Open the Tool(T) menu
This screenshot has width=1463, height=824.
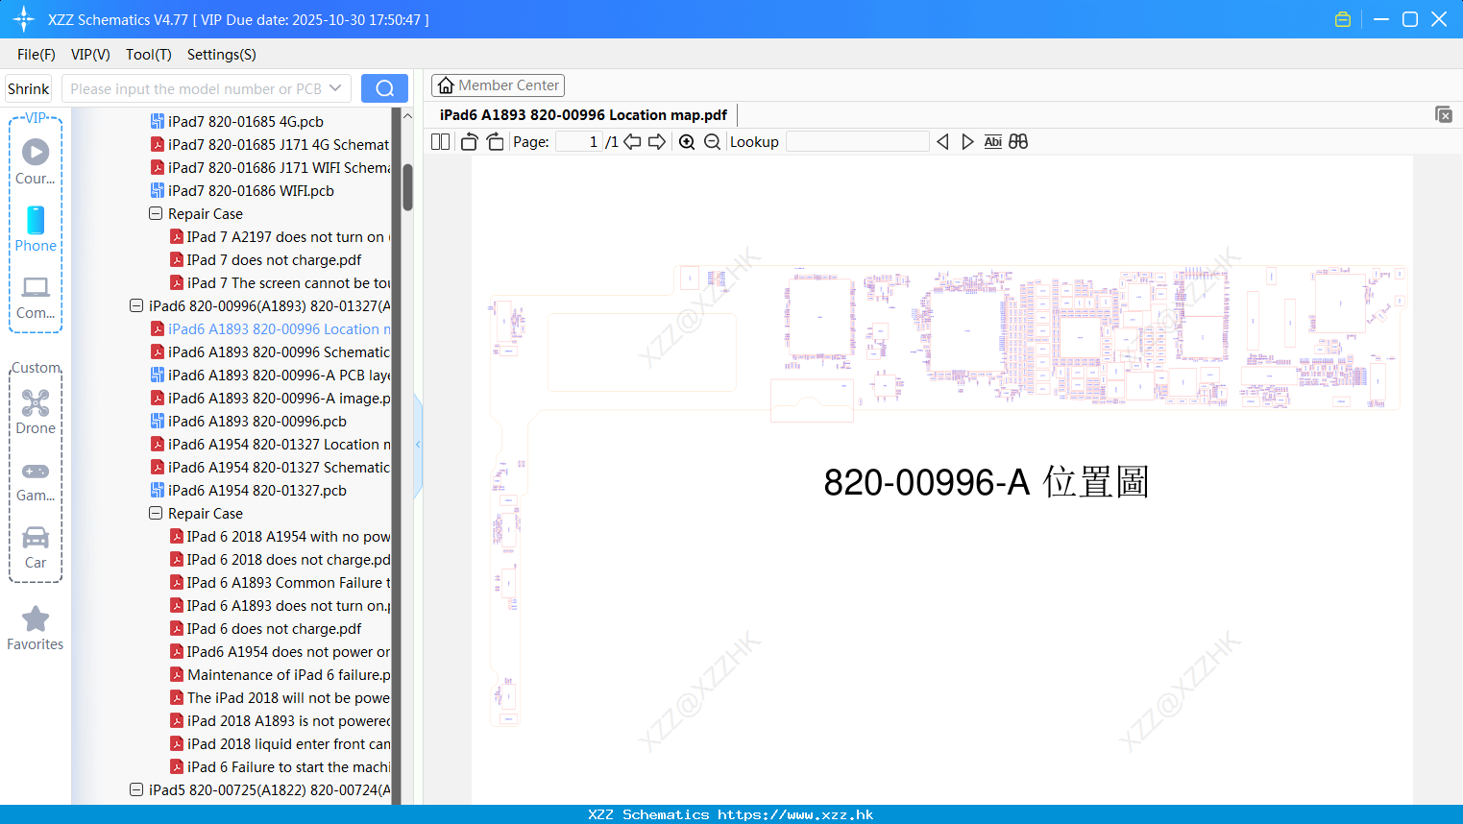(149, 55)
